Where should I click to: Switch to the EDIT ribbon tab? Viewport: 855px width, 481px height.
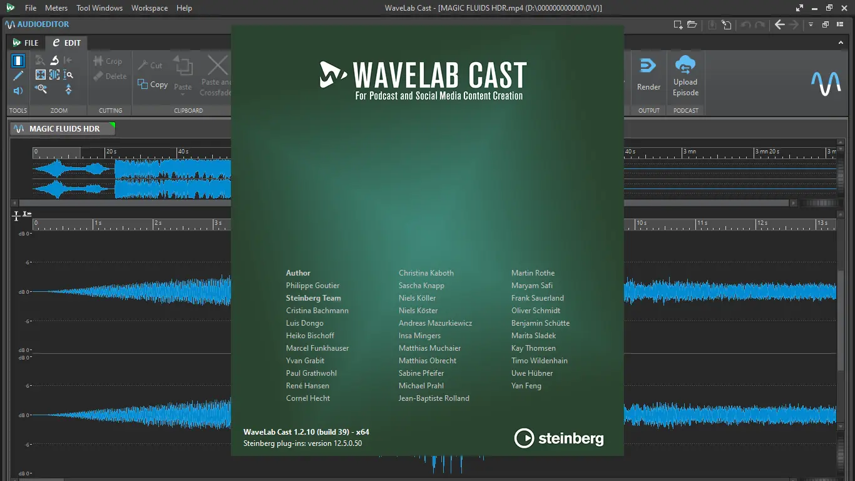[66, 43]
